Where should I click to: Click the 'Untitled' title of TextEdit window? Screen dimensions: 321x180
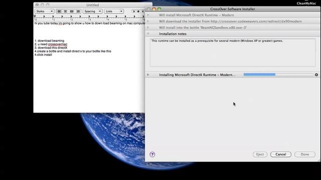click(x=92, y=5)
